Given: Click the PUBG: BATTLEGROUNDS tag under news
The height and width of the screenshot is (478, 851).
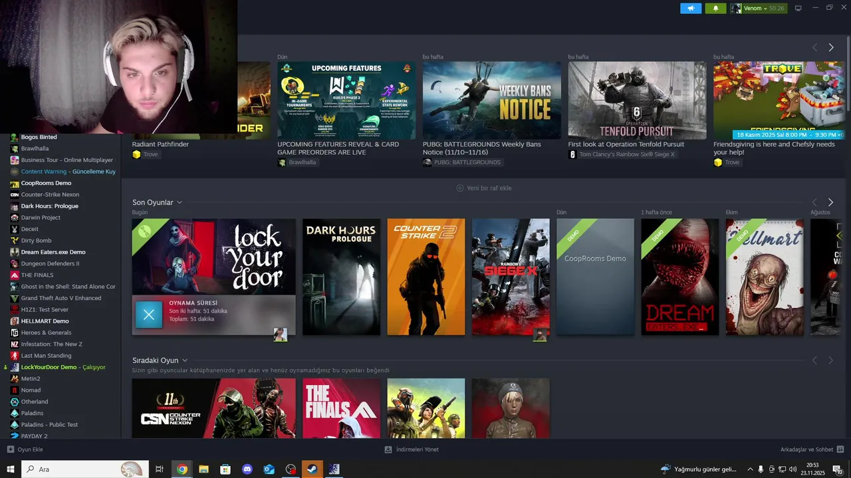Looking at the screenshot, I should (463, 162).
